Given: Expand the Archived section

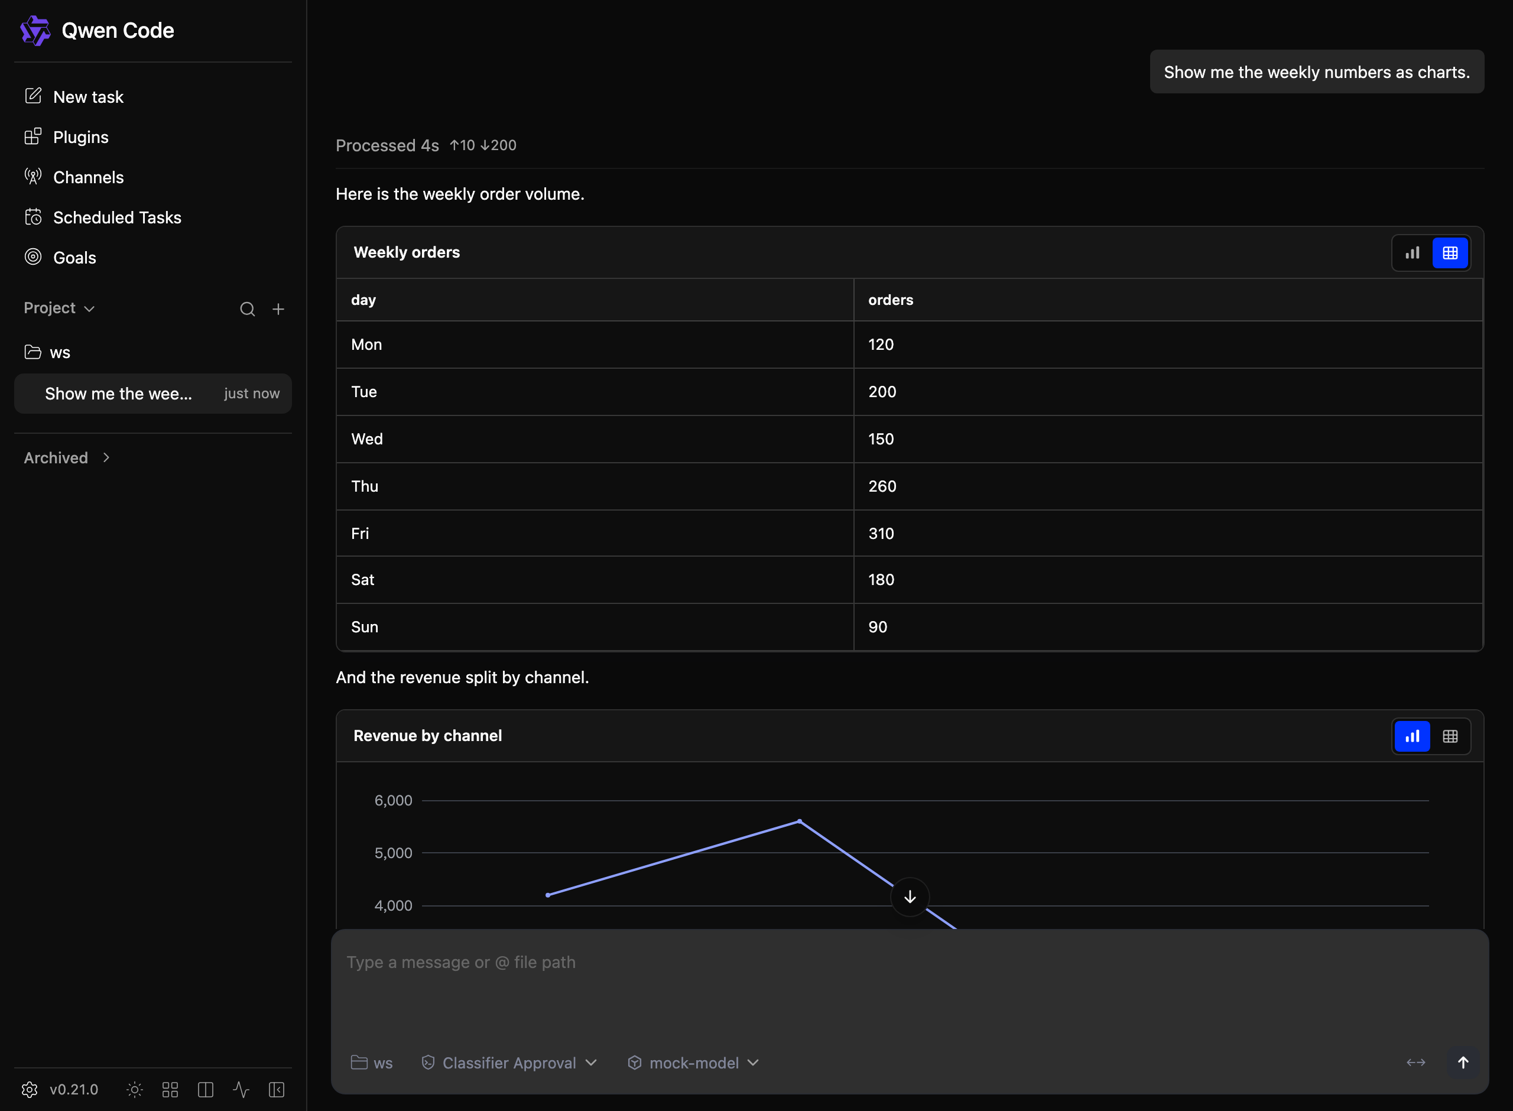Looking at the screenshot, I should pyautogui.click(x=67, y=458).
